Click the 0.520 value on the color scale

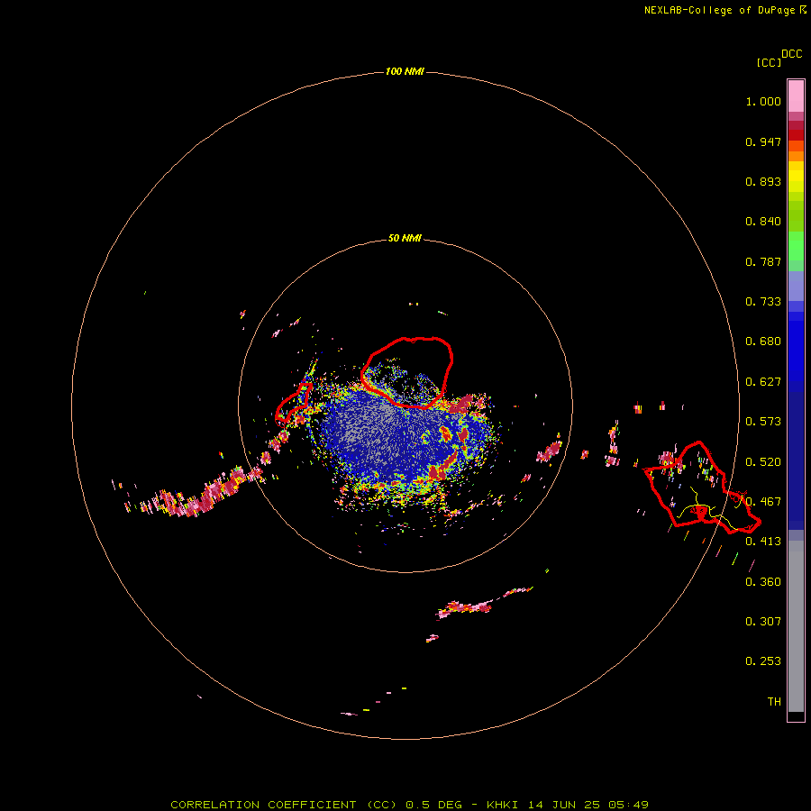coord(763,462)
